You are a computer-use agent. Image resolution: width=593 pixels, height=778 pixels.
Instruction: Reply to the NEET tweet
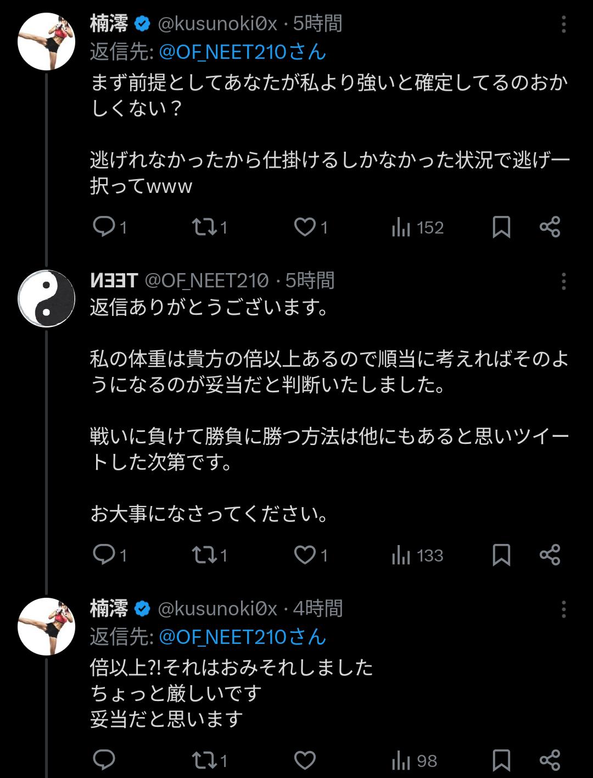(104, 555)
